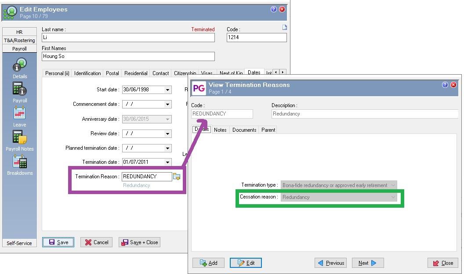Click help icon in Edit Employees window
Screen dimensions: 464x274
click(274, 9)
